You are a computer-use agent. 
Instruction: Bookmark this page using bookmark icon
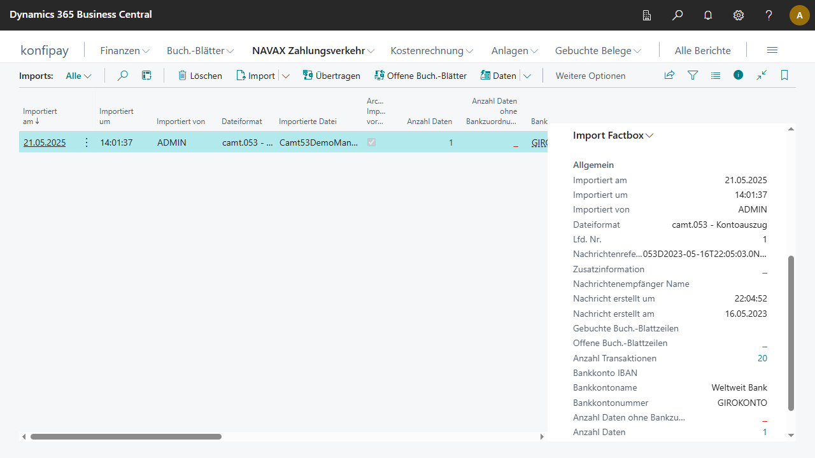[784, 76]
